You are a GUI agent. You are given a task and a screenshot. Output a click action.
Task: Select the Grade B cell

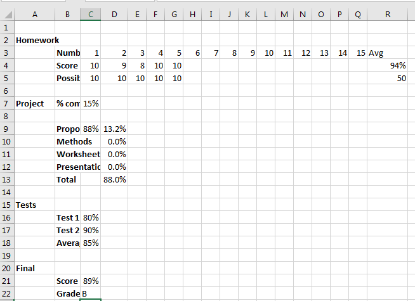pos(90,293)
